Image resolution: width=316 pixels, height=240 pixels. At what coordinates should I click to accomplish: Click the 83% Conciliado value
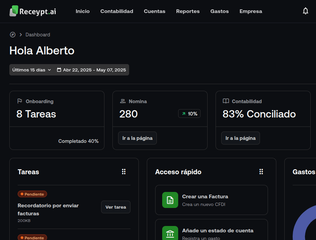click(259, 114)
